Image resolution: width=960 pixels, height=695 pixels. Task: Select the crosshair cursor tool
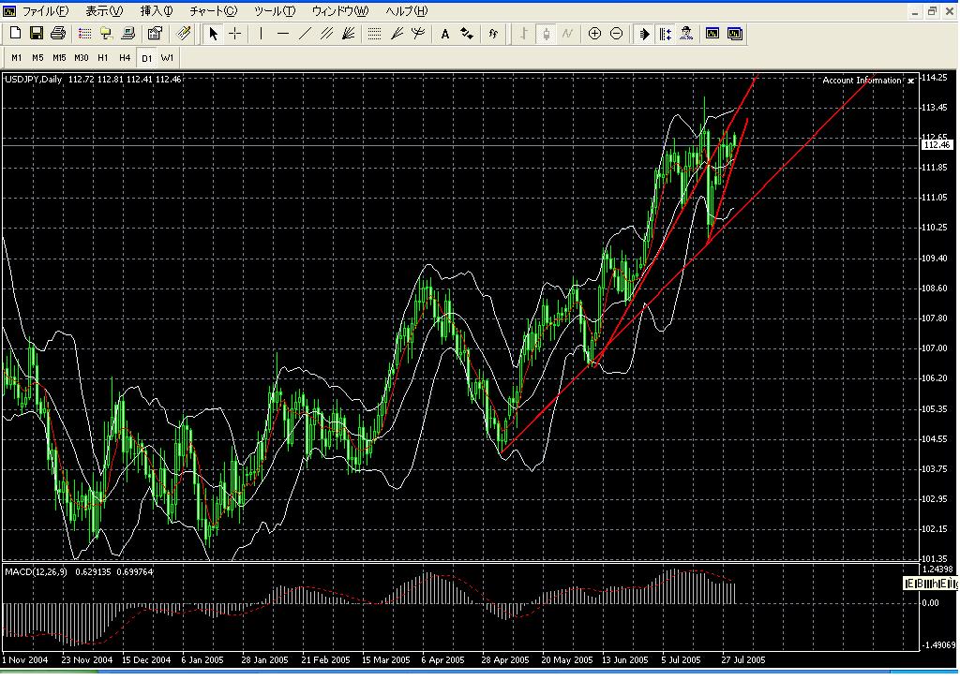tap(234, 34)
